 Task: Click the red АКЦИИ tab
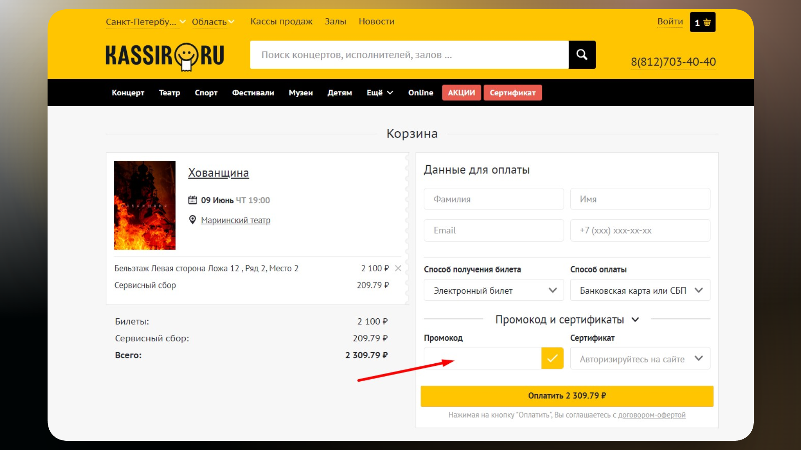click(x=461, y=92)
